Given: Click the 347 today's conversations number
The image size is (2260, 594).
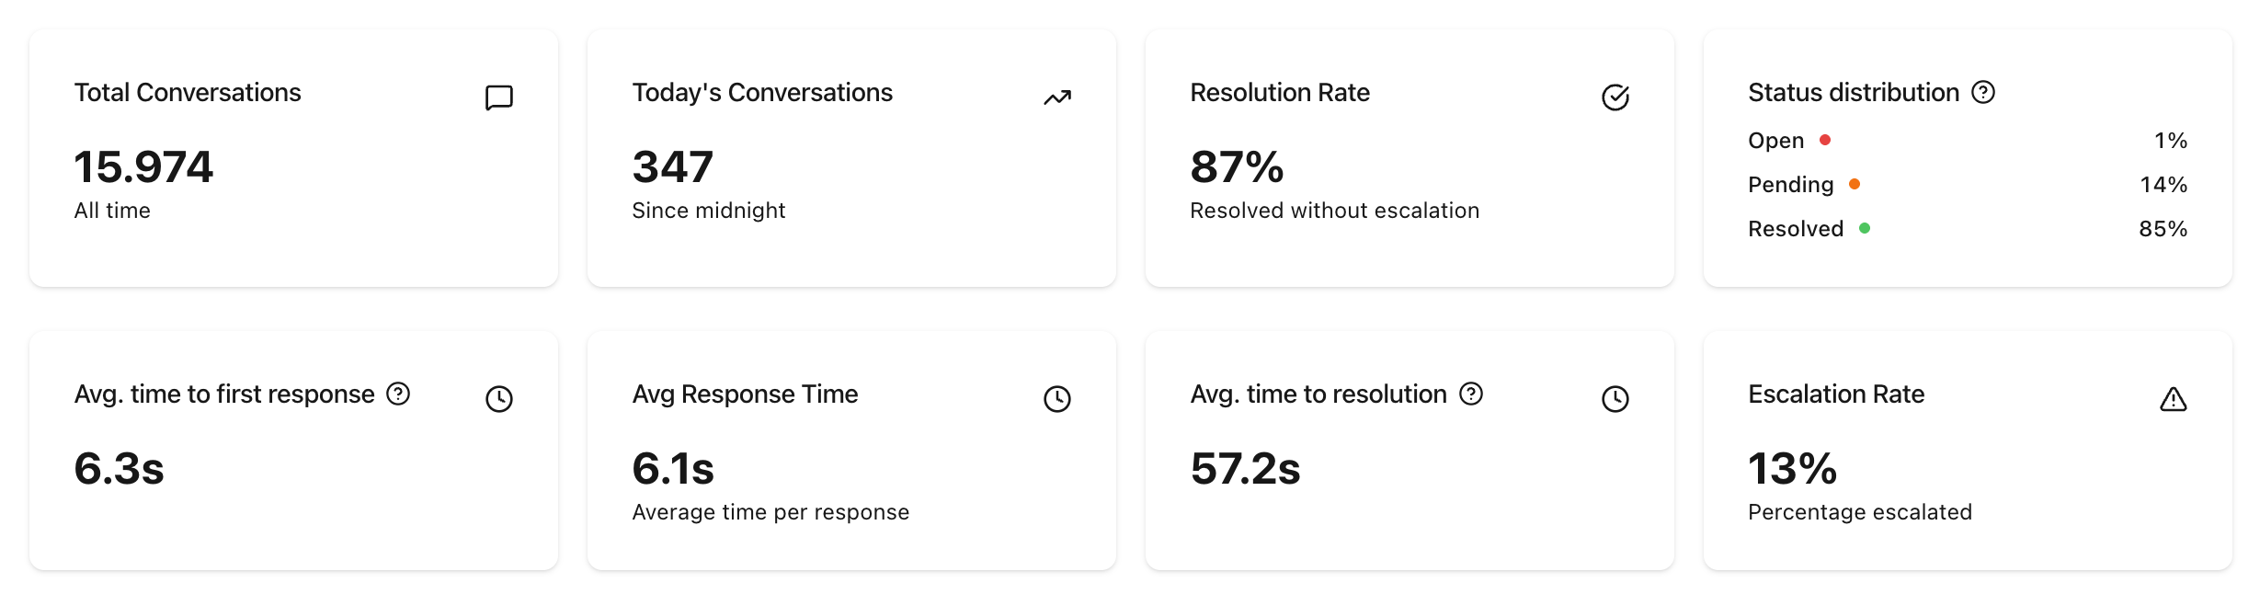Looking at the screenshot, I should pos(673,167).
